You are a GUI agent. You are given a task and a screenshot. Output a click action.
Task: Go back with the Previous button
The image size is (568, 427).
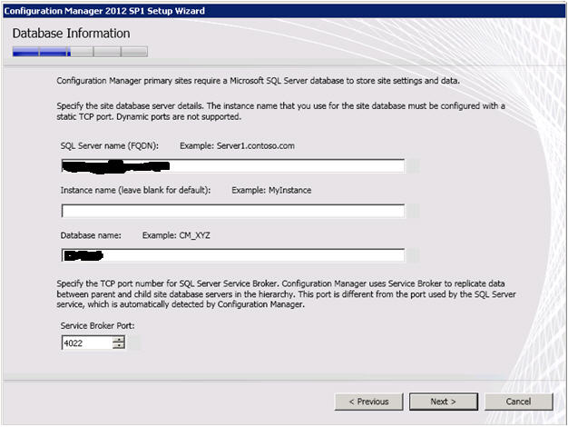pyautogui.click(x=368, y=402)
